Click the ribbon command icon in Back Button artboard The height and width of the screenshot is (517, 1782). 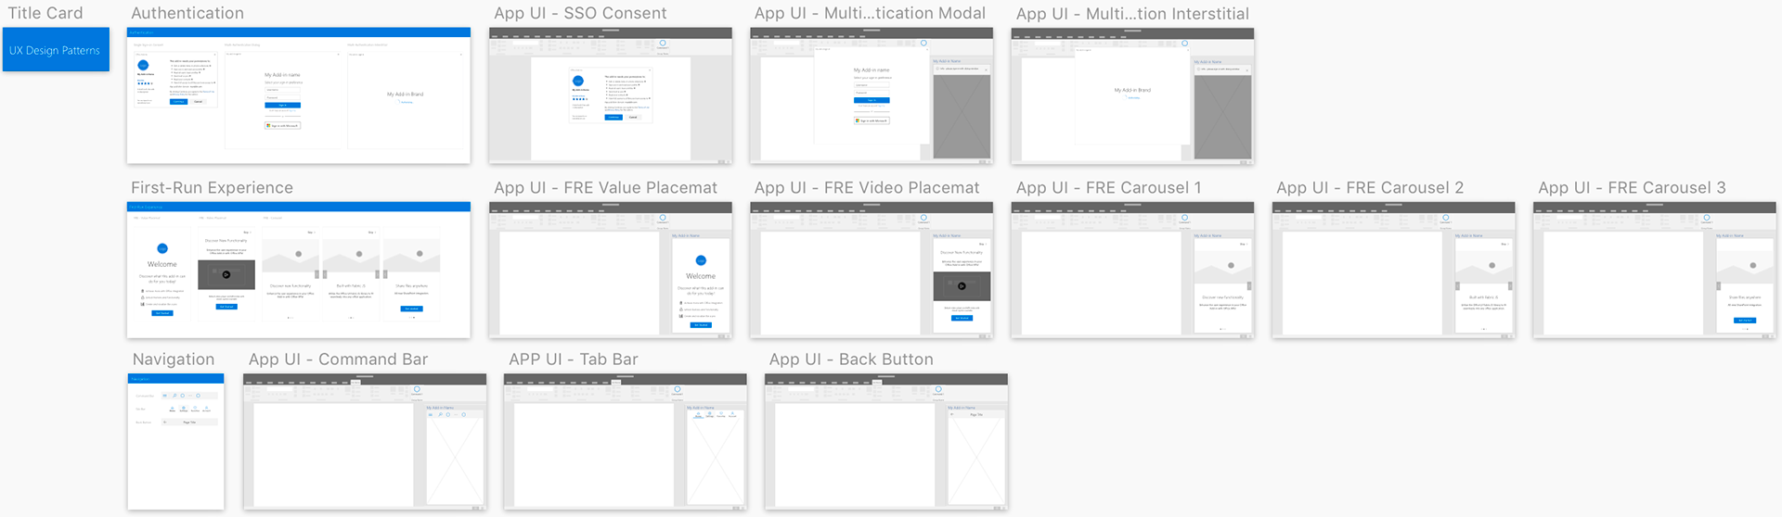click(938, 390)
